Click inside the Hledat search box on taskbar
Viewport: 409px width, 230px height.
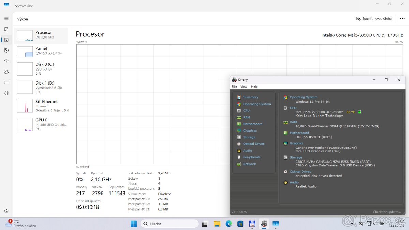coord(169,224)
